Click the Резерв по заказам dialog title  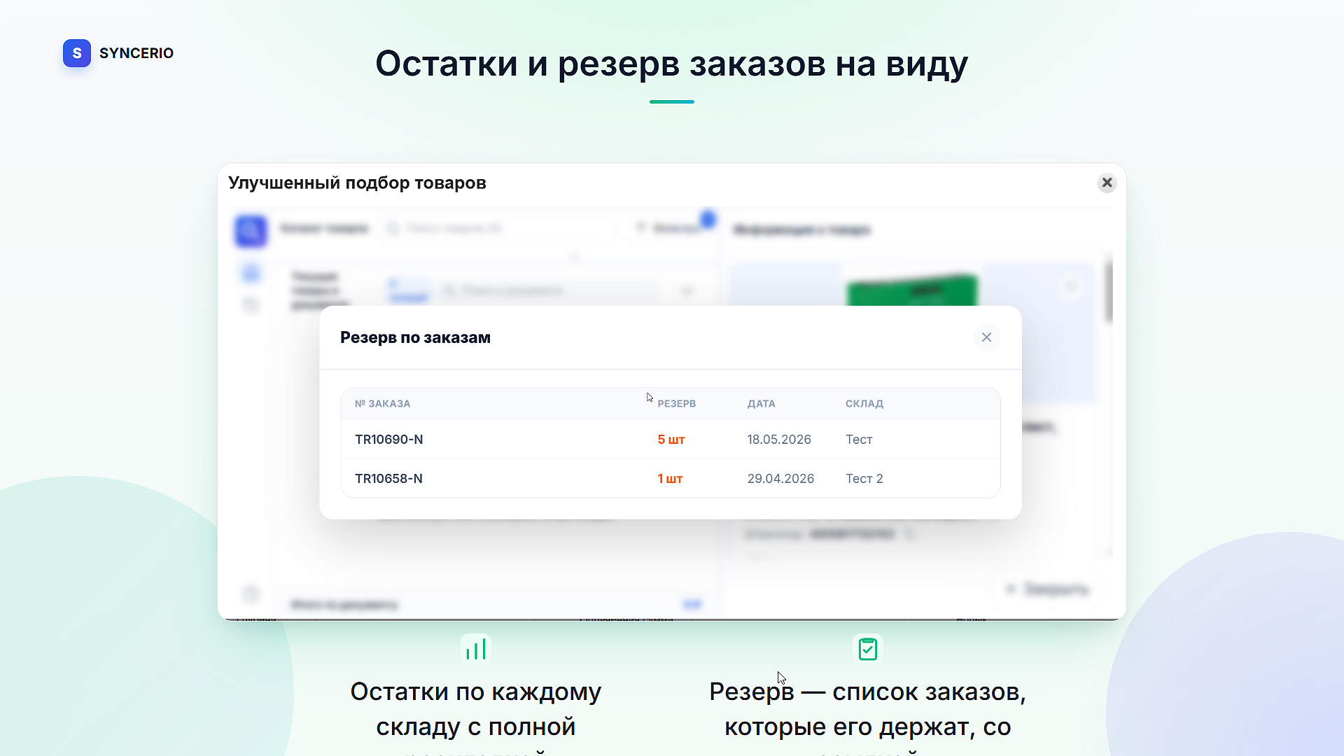415,337
